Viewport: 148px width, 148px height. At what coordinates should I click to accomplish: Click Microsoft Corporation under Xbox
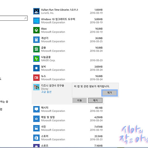(53, 32)
